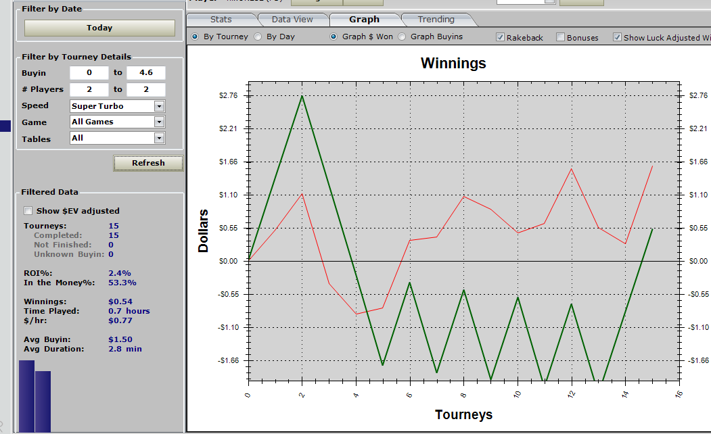Click the Today date filter button
Image resolution: width=711 pixels, height=434 pixels.
click(x=99, y=28)
